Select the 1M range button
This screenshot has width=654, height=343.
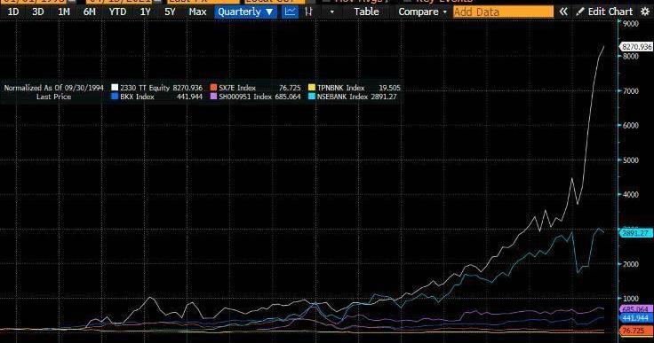64,12
